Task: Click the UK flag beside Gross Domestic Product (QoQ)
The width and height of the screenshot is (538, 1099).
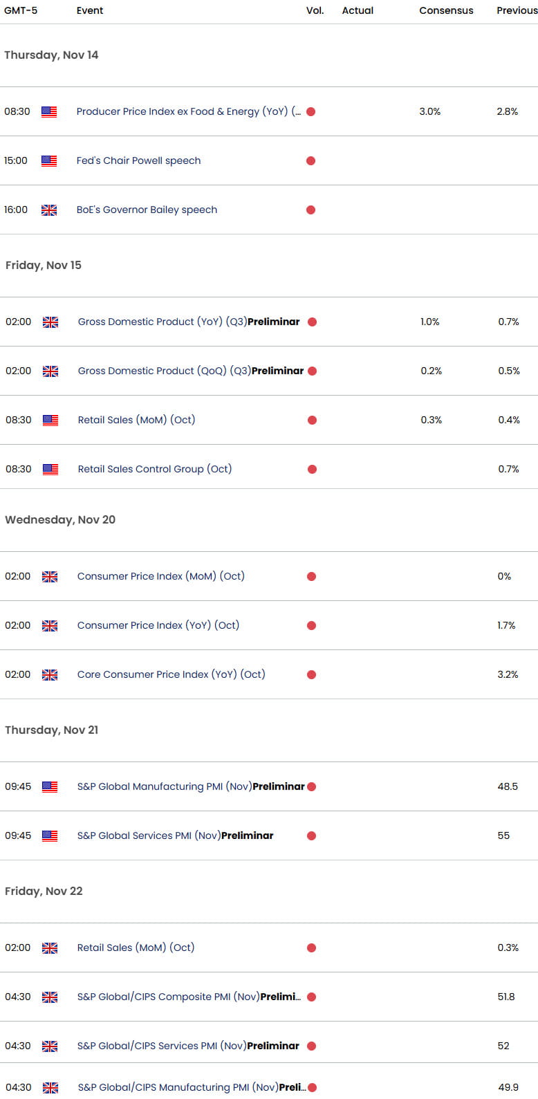Action: pyautogui.click(x=49, y=371)
